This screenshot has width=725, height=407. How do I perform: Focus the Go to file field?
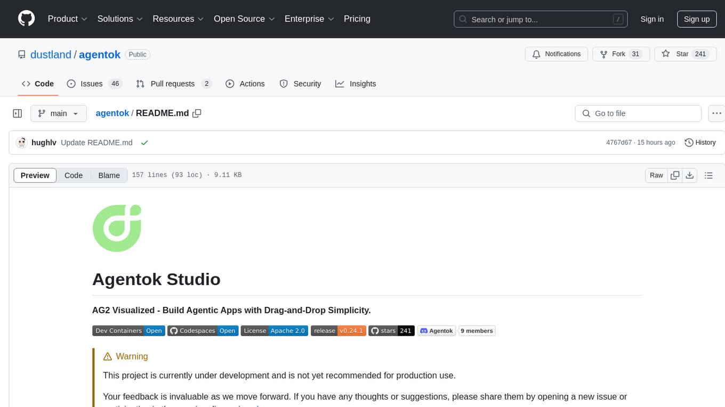tap(638, 113)
